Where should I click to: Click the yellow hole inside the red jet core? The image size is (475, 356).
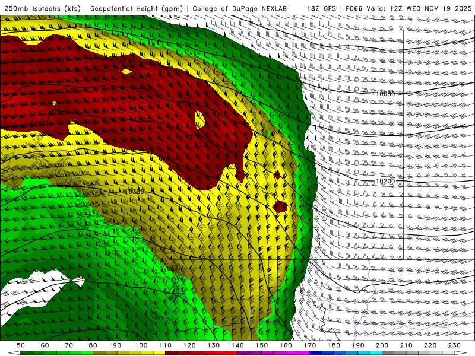[x=199, y=120]
